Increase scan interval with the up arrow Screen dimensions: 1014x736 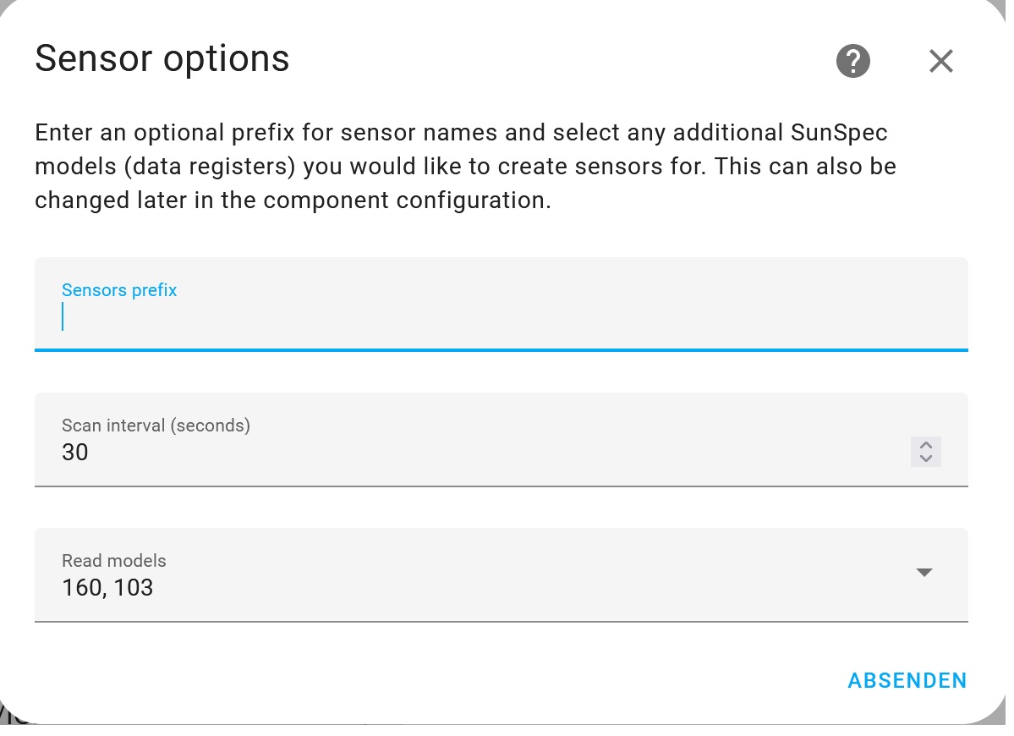(926, 445)
